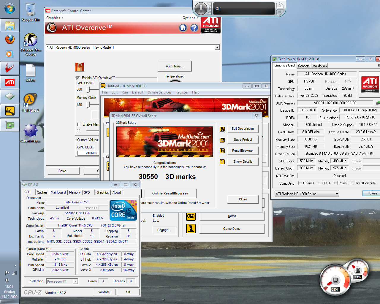Image resolution: width=380 pixels, height=304 pixels.
Task: Click the Catalyst Control Center help icon
Action: coord(194,28)
